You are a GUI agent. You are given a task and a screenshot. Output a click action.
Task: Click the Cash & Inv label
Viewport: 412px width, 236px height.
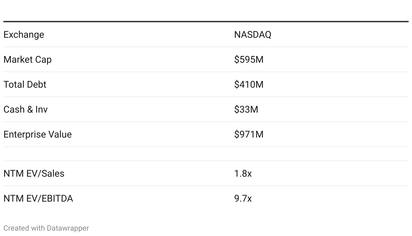25,110
